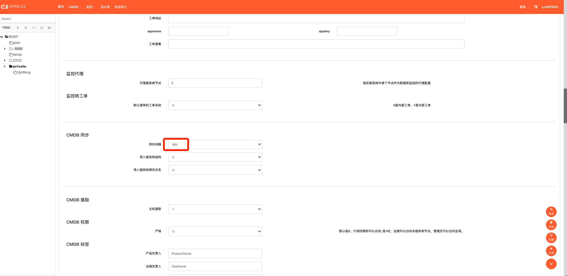
Task: Open the 严格 permission dropdown
Action: pyautogui.click(x=215, y=231)
